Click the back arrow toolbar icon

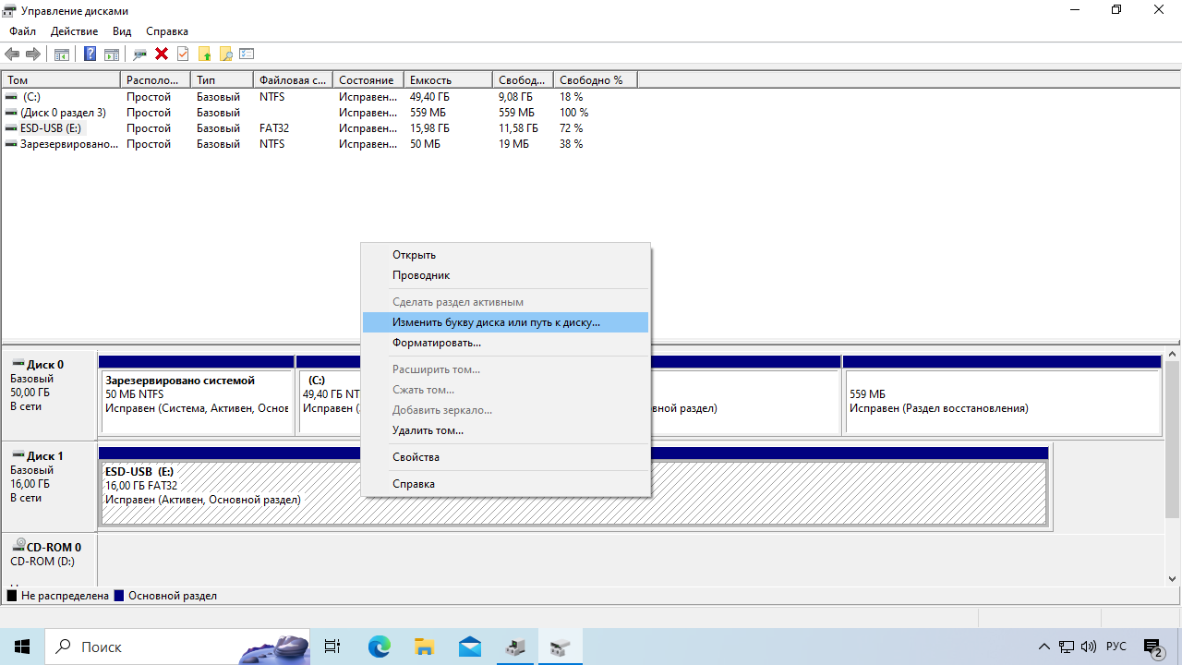12,54
